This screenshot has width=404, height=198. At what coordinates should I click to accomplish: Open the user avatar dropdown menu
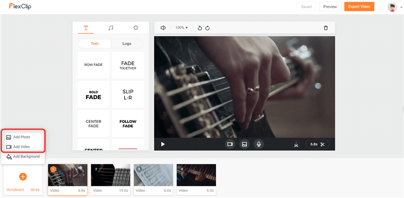pos(395,7)
